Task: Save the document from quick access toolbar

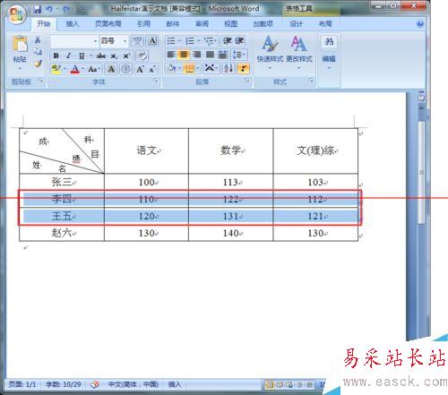Action: [x=38, y=10]
